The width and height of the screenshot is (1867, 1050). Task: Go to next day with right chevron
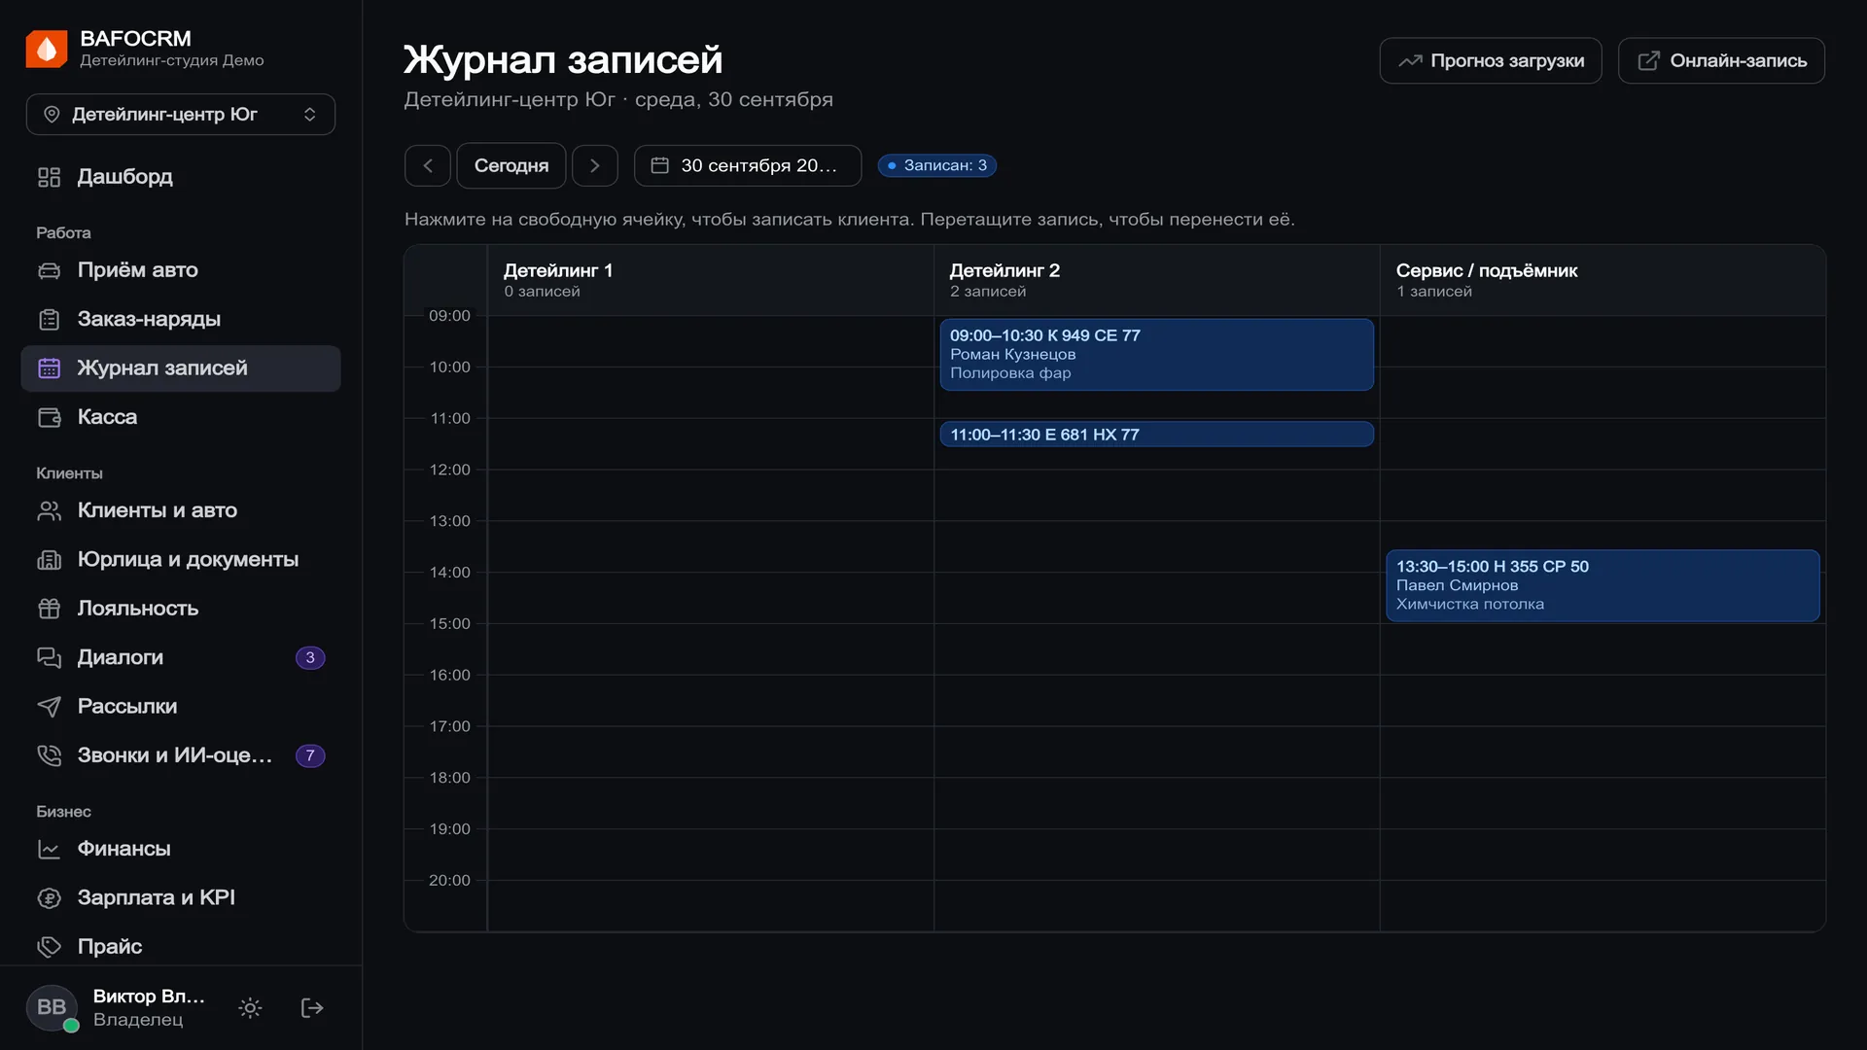pos(595,165)
